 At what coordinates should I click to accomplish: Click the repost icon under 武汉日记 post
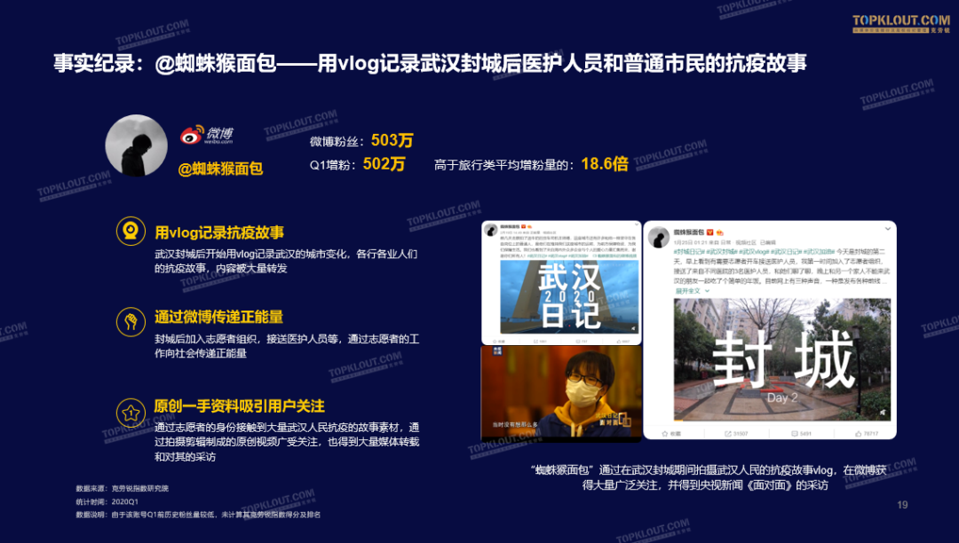535,342
